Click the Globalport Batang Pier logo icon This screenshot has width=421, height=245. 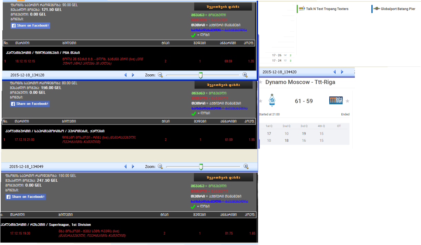tap(377, 9)
